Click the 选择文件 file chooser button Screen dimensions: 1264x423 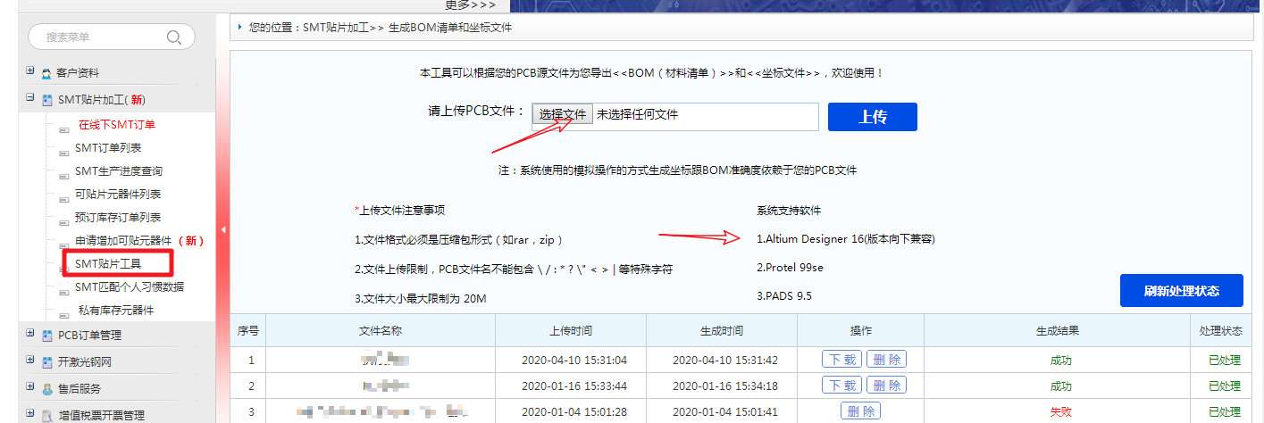[563, 115]
